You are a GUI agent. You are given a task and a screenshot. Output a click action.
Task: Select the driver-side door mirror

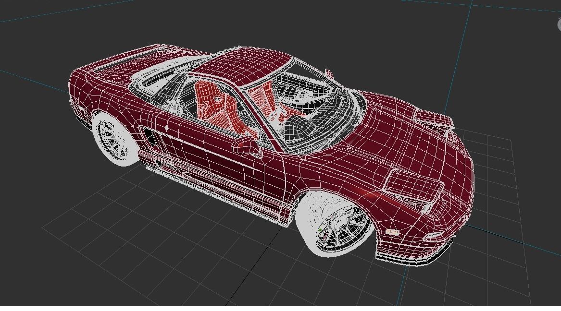tap(246, 146)
